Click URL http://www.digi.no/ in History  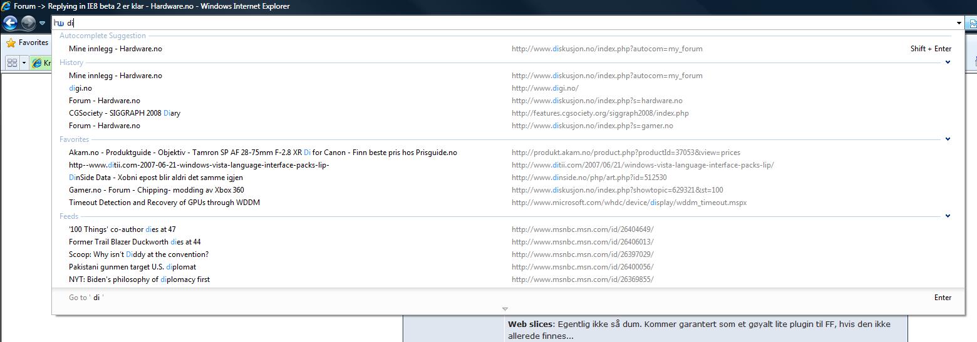545,88
